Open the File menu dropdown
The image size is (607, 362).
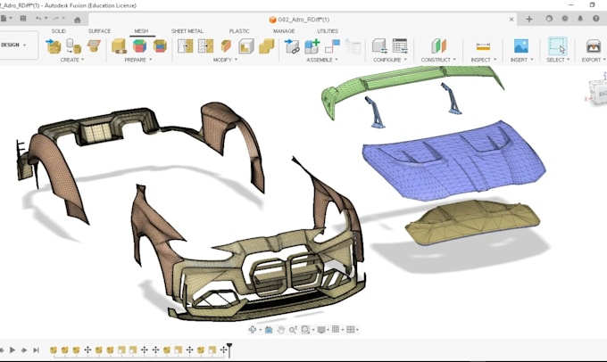[6, 18]
